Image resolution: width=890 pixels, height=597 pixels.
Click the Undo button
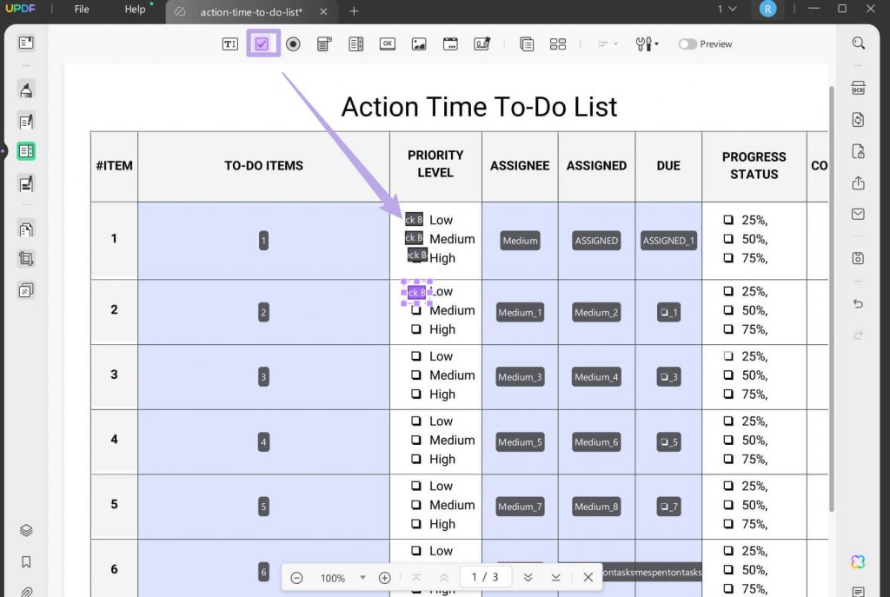pos(858,303)
